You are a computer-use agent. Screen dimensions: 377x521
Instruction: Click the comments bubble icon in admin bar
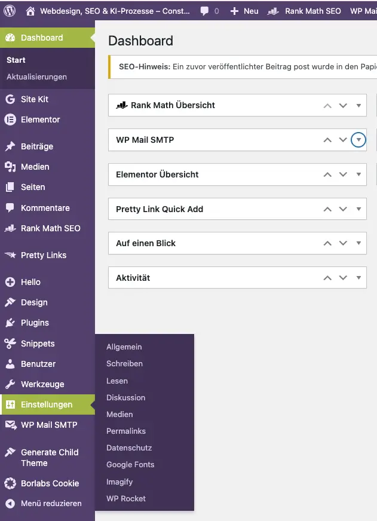pyautogui.click(x=205, y=11)
